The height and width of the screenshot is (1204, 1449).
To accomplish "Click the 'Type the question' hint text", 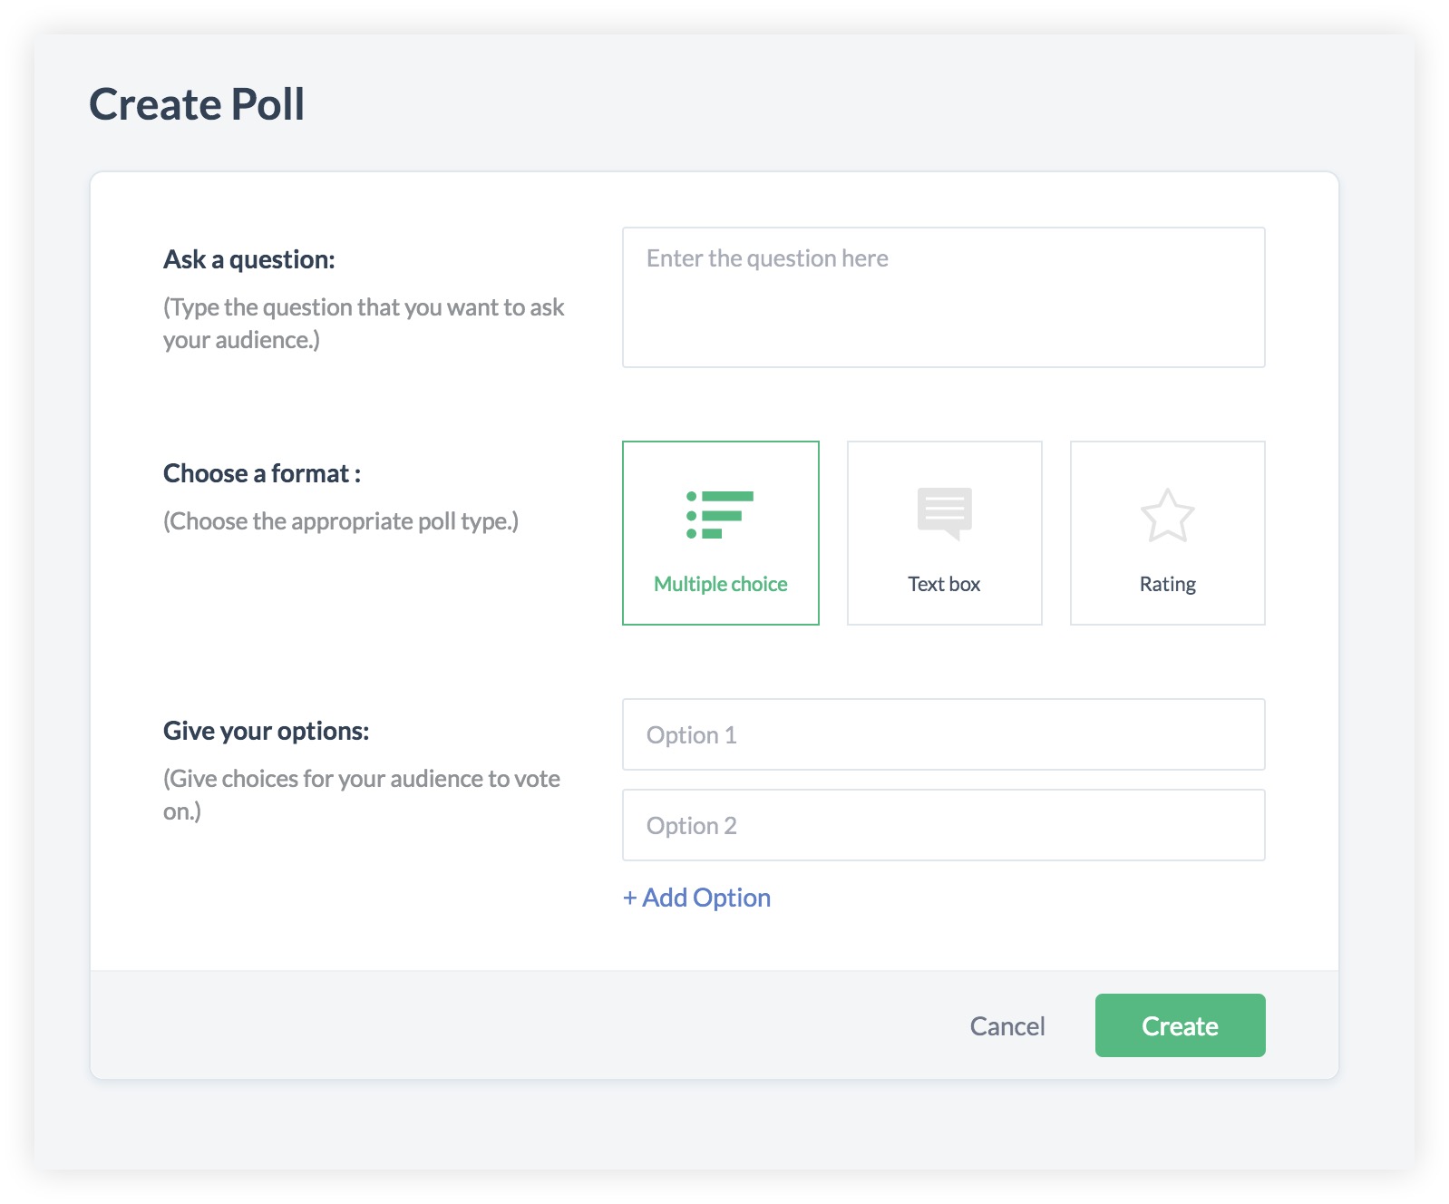I will point(364,324).
